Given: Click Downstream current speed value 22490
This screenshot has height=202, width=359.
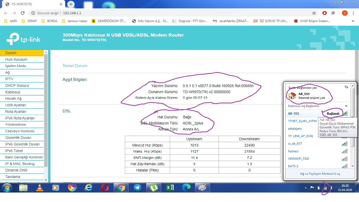Looking at the screenshot, I should click(249, 145).
